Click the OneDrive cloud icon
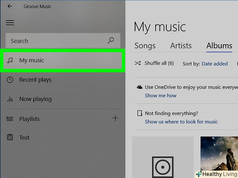Screen dimensions: 238x178 (x=140, y=87)
